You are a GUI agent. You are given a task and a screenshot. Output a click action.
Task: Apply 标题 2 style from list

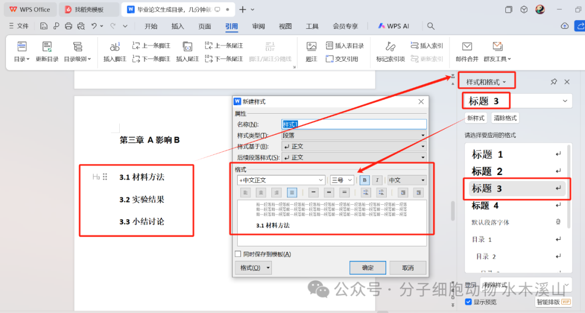[x=516, y=171]
